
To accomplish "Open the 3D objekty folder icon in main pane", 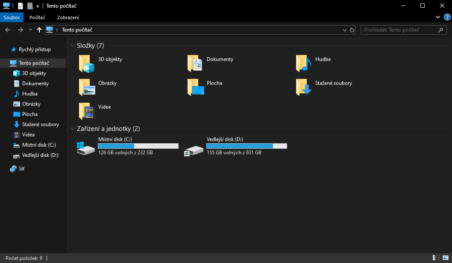I will coord(86,64).
